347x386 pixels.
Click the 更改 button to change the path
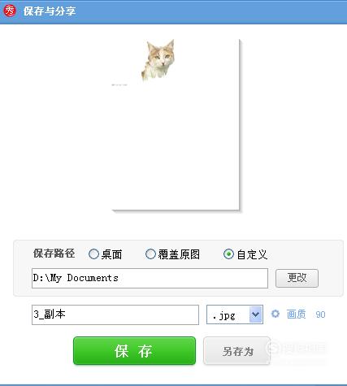pyautogui.click(x=297, y=278)
